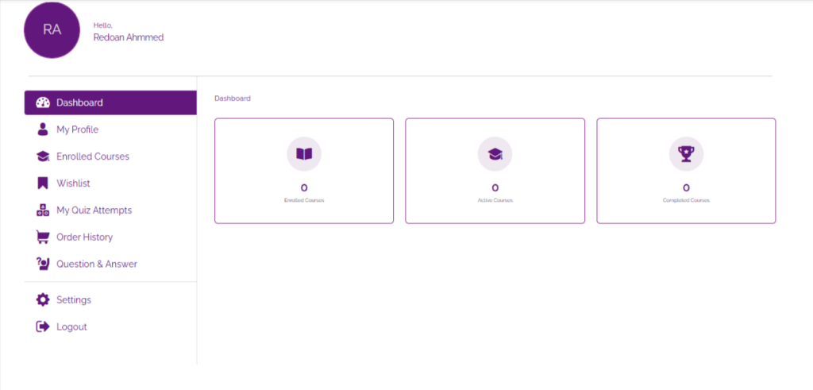The height and width of the screenshot is (390, 813).
Task: Click the sidebar Enrolled Courses graduation cap icon
Action: (43, 156)
